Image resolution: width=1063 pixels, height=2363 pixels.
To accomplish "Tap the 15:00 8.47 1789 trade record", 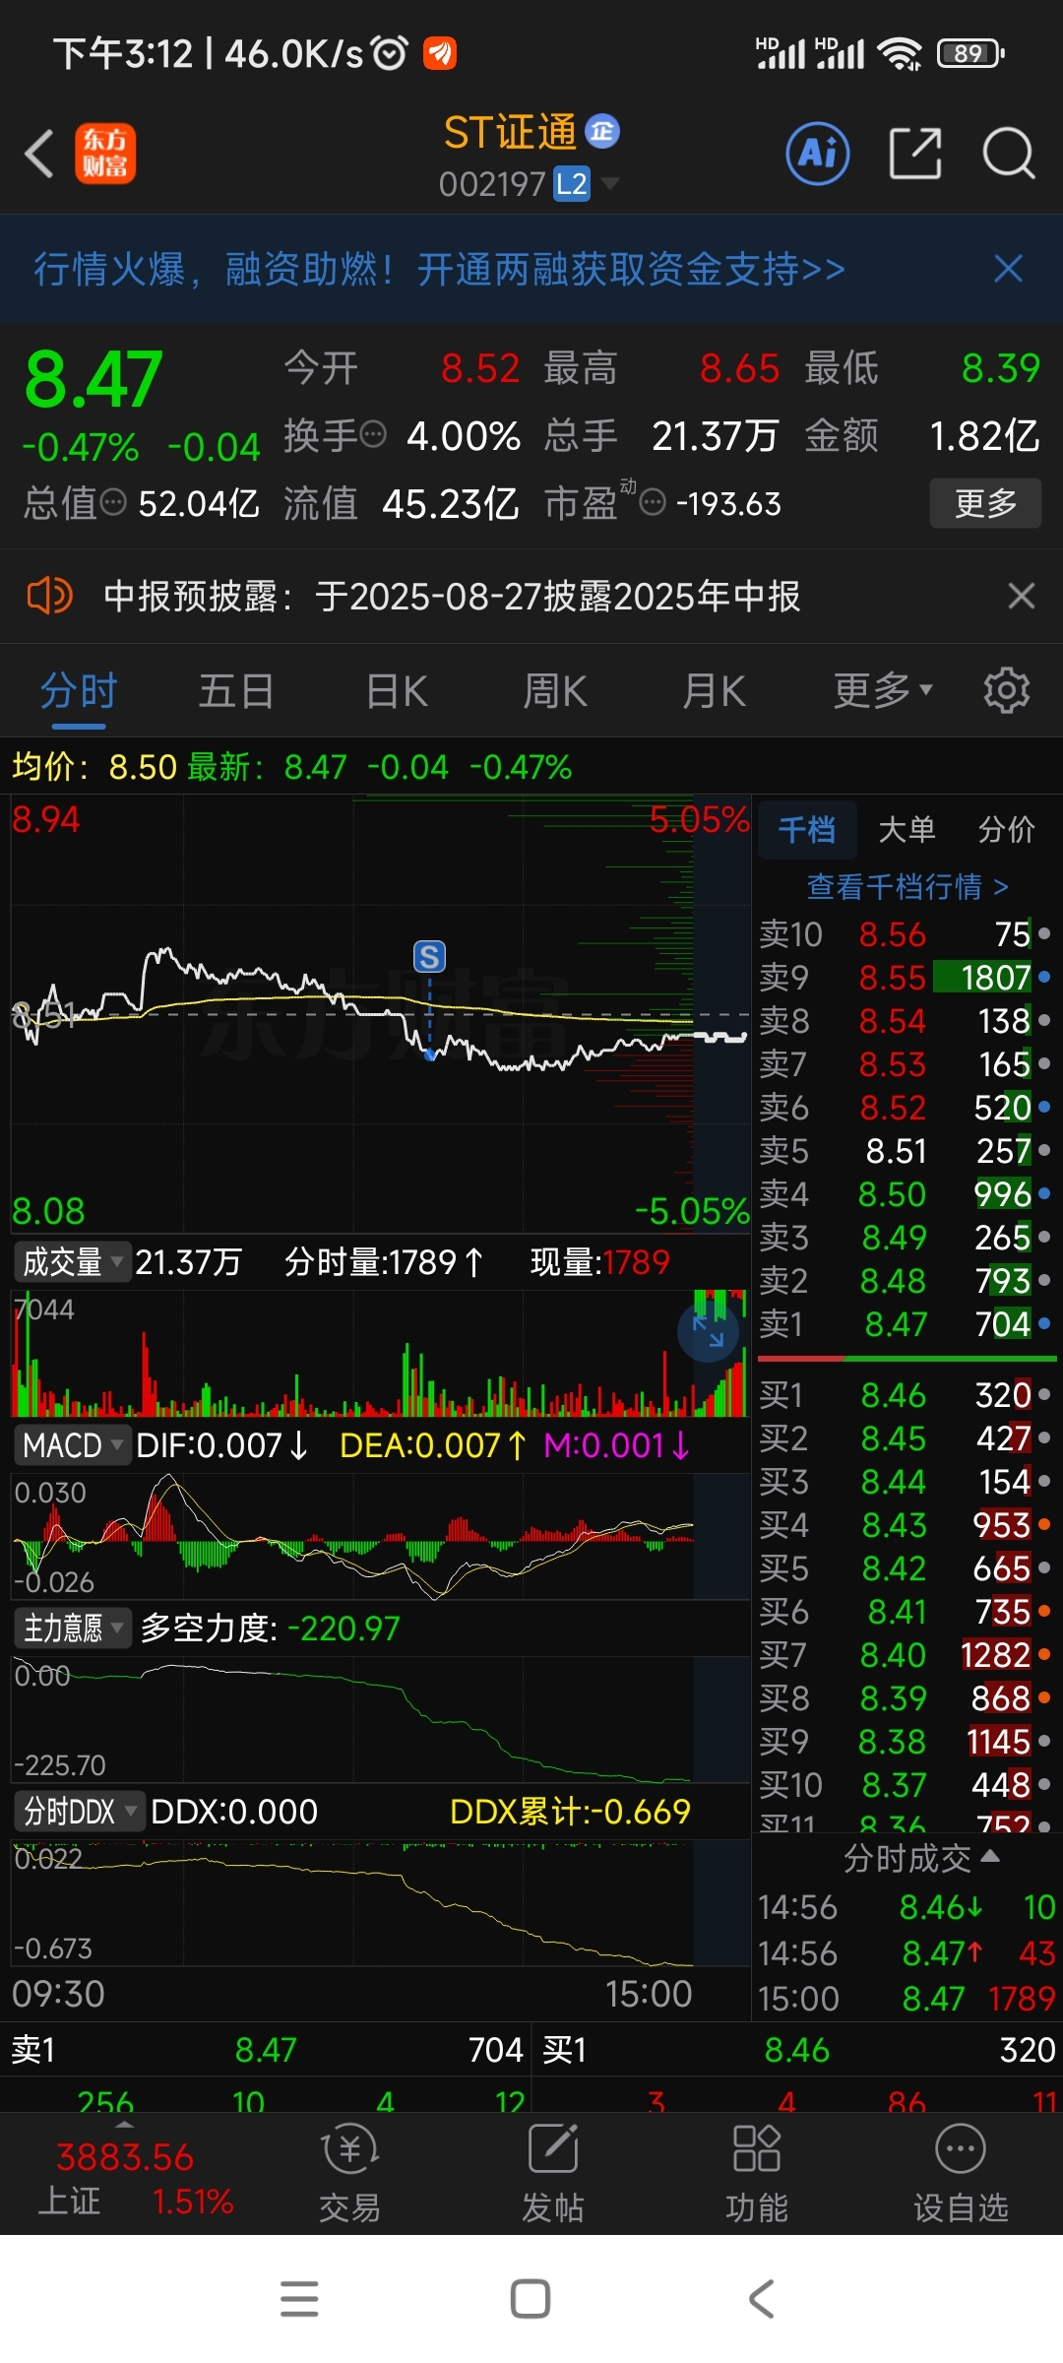I will point(906,1998).
